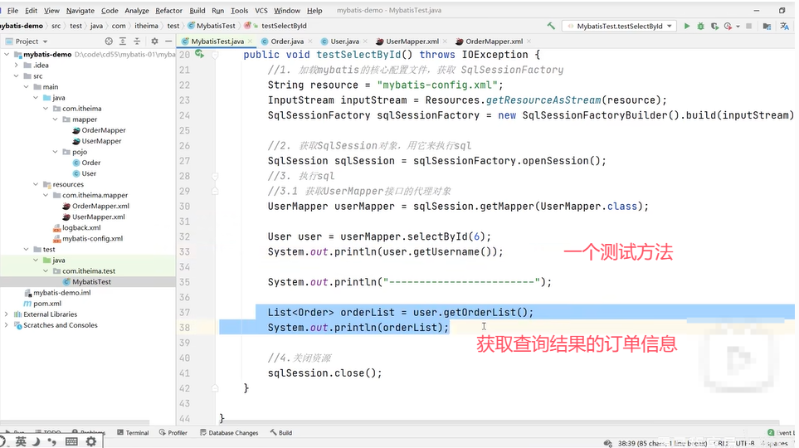Open Project panel settings gear
799x448 pixels.
[154, 41]
